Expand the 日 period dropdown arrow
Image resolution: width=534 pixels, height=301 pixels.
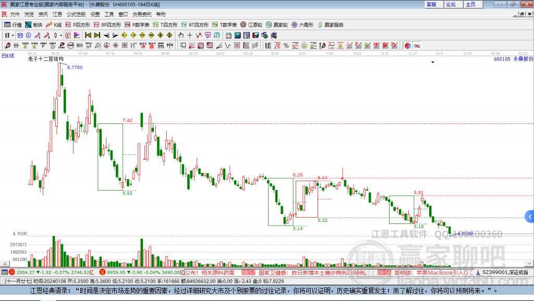pyautogui.click(x=13, y=35)
